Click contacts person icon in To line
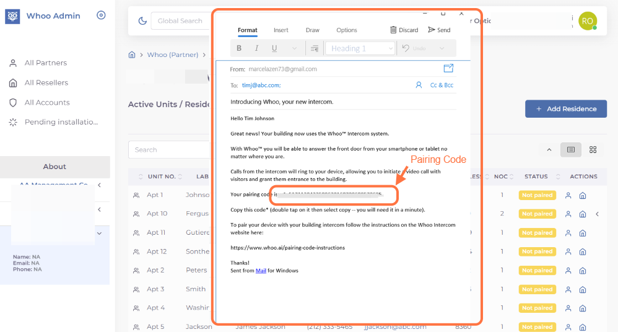This screenshot has height=332, width=618. [x=419, y=85]
